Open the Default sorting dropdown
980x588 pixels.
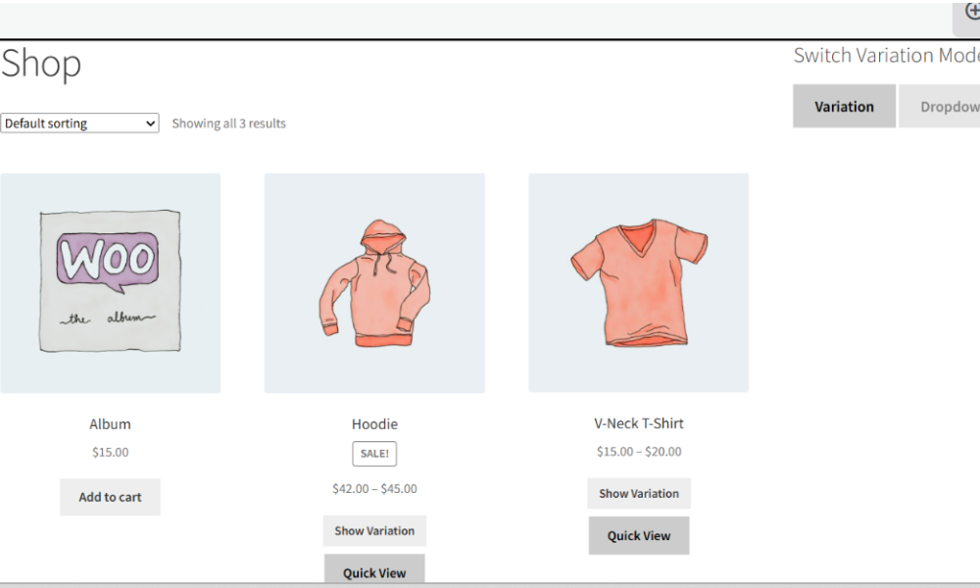[x=79, y=122]
